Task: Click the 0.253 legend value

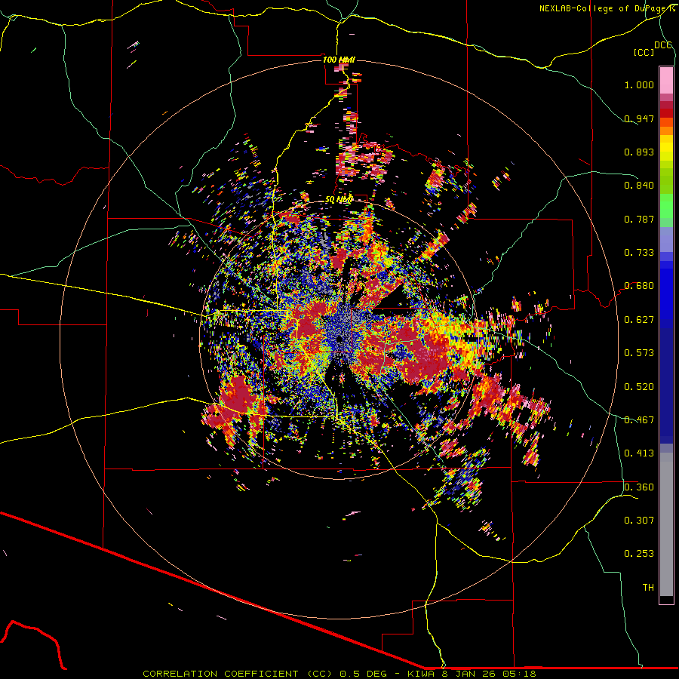Action: [639, 554]
